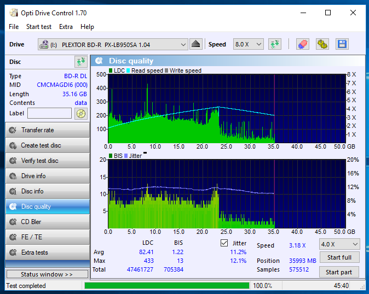The width and height of the screenshot is (369, 294).
Task: Open the Status window button
Action: (x=47, y=274)
